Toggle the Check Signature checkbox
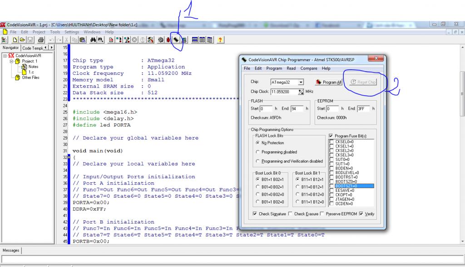Image resolution: width=465 pixels, height=267 pixels. coord(255,214)
